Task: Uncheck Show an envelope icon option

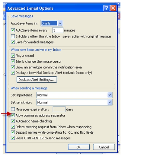Action: click(x=13, y=67)
